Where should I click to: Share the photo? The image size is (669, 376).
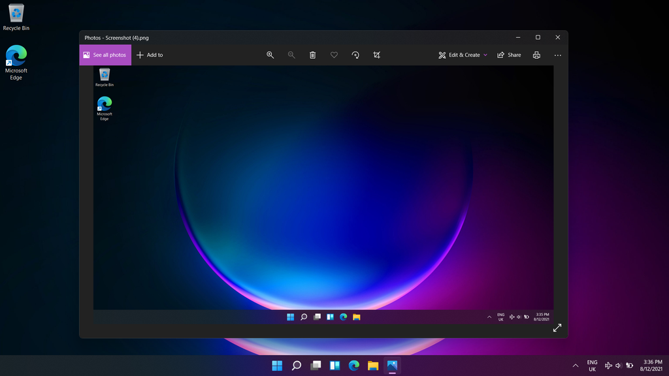point(509,55)
